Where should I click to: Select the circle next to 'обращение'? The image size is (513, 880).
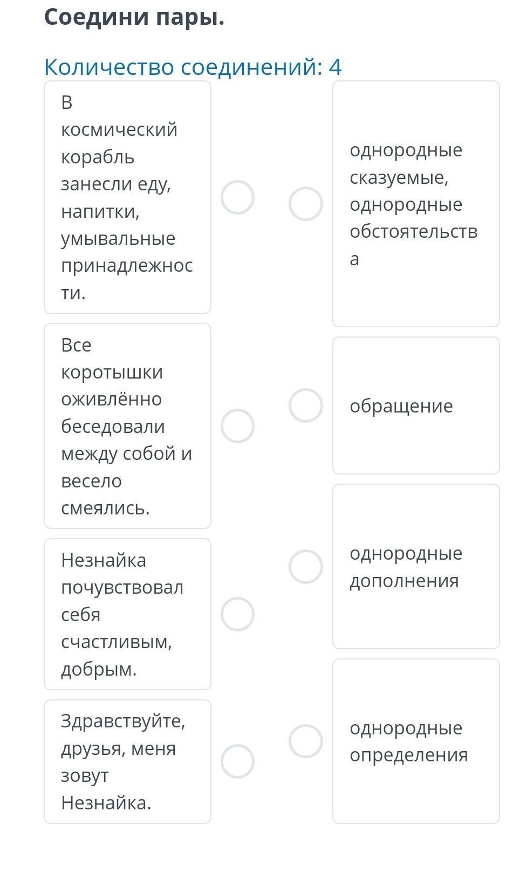(306, 405)
